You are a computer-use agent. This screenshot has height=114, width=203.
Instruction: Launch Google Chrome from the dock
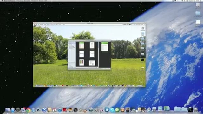tap(28, 110)
